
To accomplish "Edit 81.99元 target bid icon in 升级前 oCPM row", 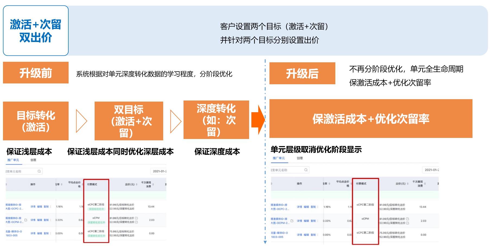I will pos(136,218).
